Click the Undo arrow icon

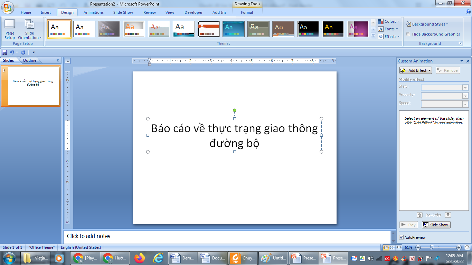pos(12,52)
